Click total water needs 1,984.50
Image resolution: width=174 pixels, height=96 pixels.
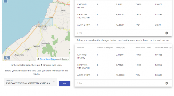(x=159, y=4)
